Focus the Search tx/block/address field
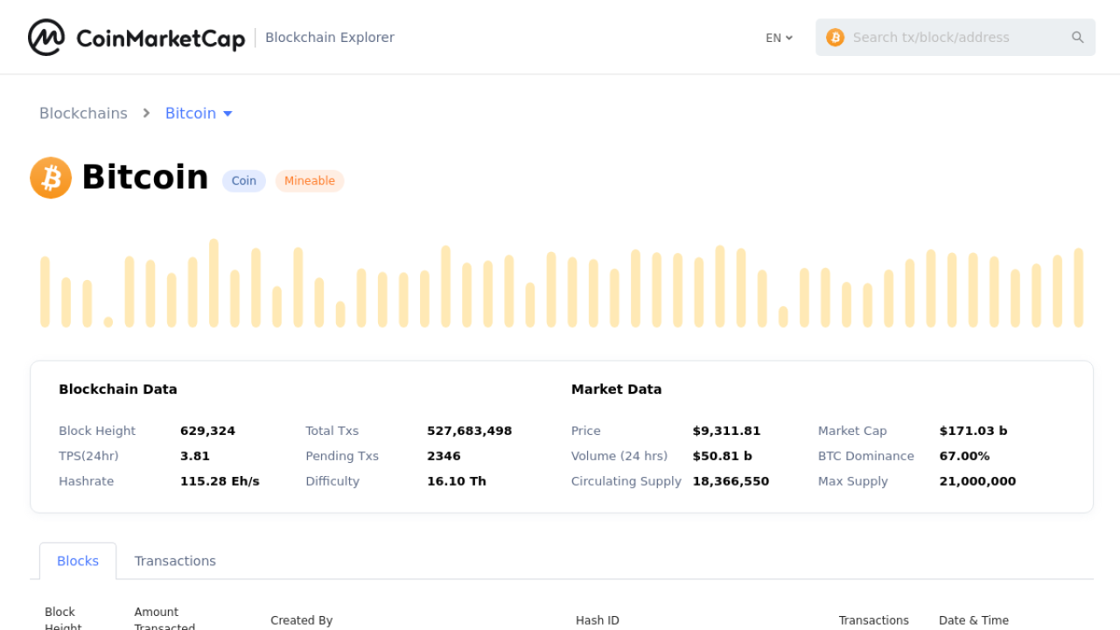Viewport: 1120px width, 630px height. coord(954,38)
